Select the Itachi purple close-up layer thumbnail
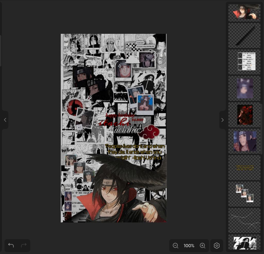 (x=244, y=141)
